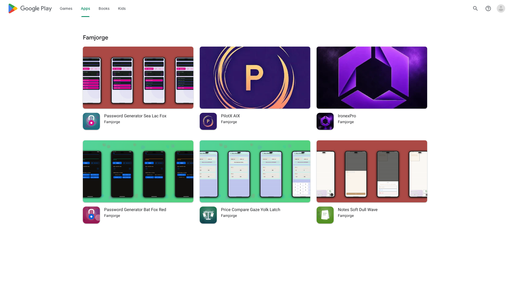Viewport: 510px width, 286px height.
Task: Open the PilotX AIX title link
Action: tap(231, 116)
